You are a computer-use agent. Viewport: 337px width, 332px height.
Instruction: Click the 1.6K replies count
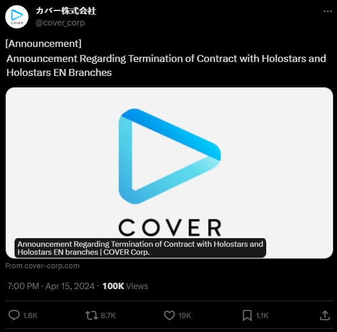pyautogui.click(x=30, y=315)
